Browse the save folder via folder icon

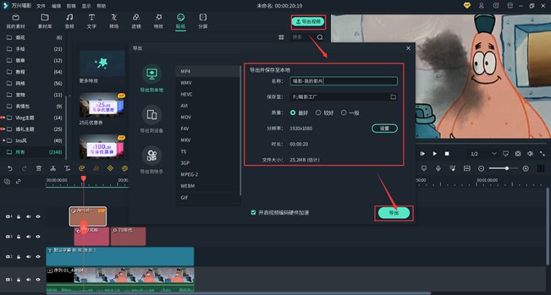click(393, 97)
